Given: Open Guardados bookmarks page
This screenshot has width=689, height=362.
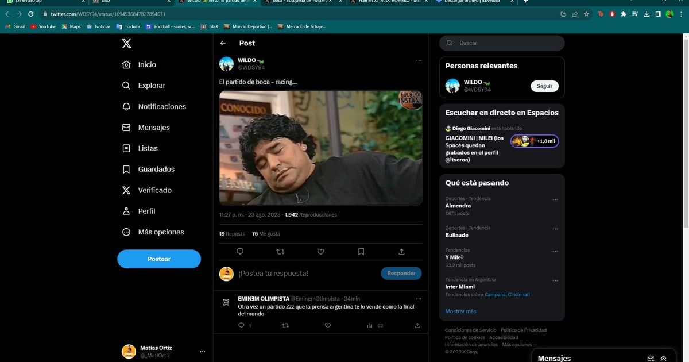Looking at the screenshot, I should [x=148, y=170].
